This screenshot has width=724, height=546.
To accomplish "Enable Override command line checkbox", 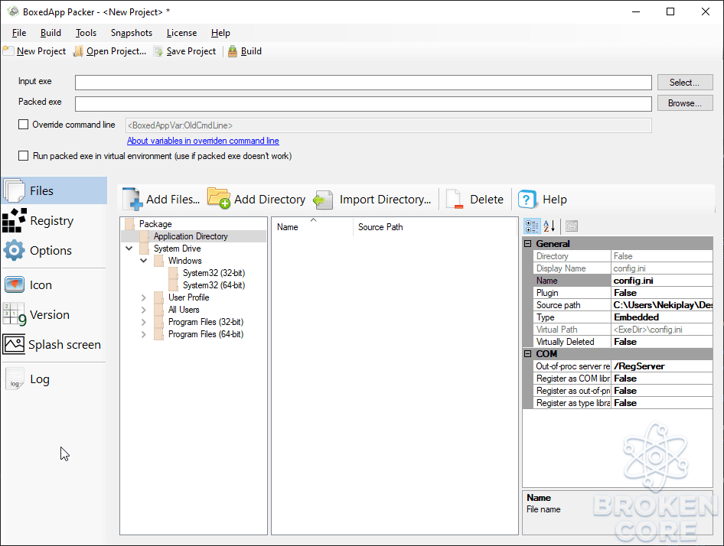I will (x=23, y=125).
